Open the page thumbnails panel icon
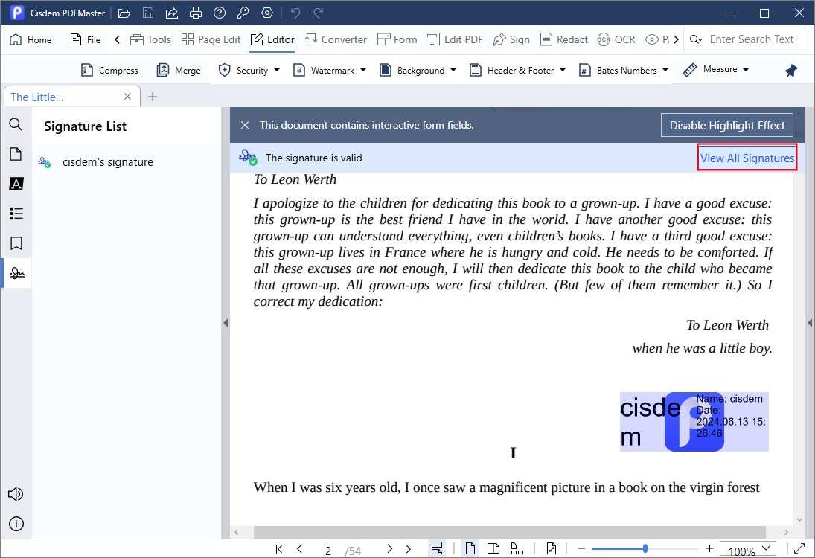This screenshot has height=558, width=815. pos(16,154)
